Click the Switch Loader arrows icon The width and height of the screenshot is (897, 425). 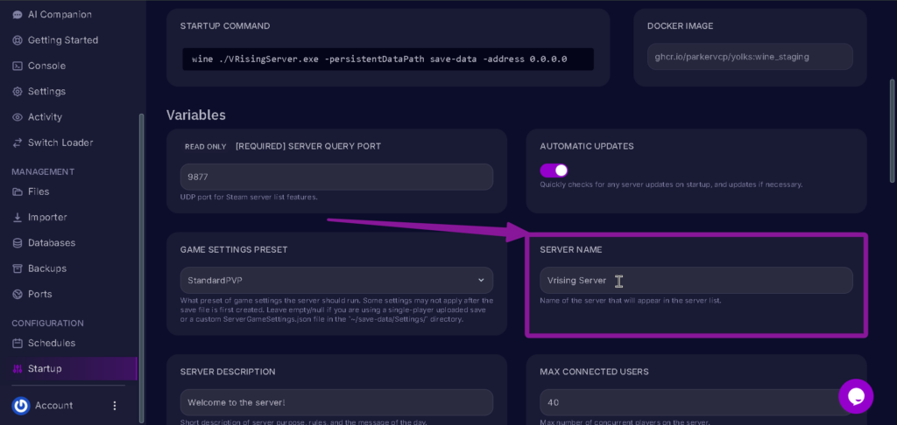click(x=18, y=143)
